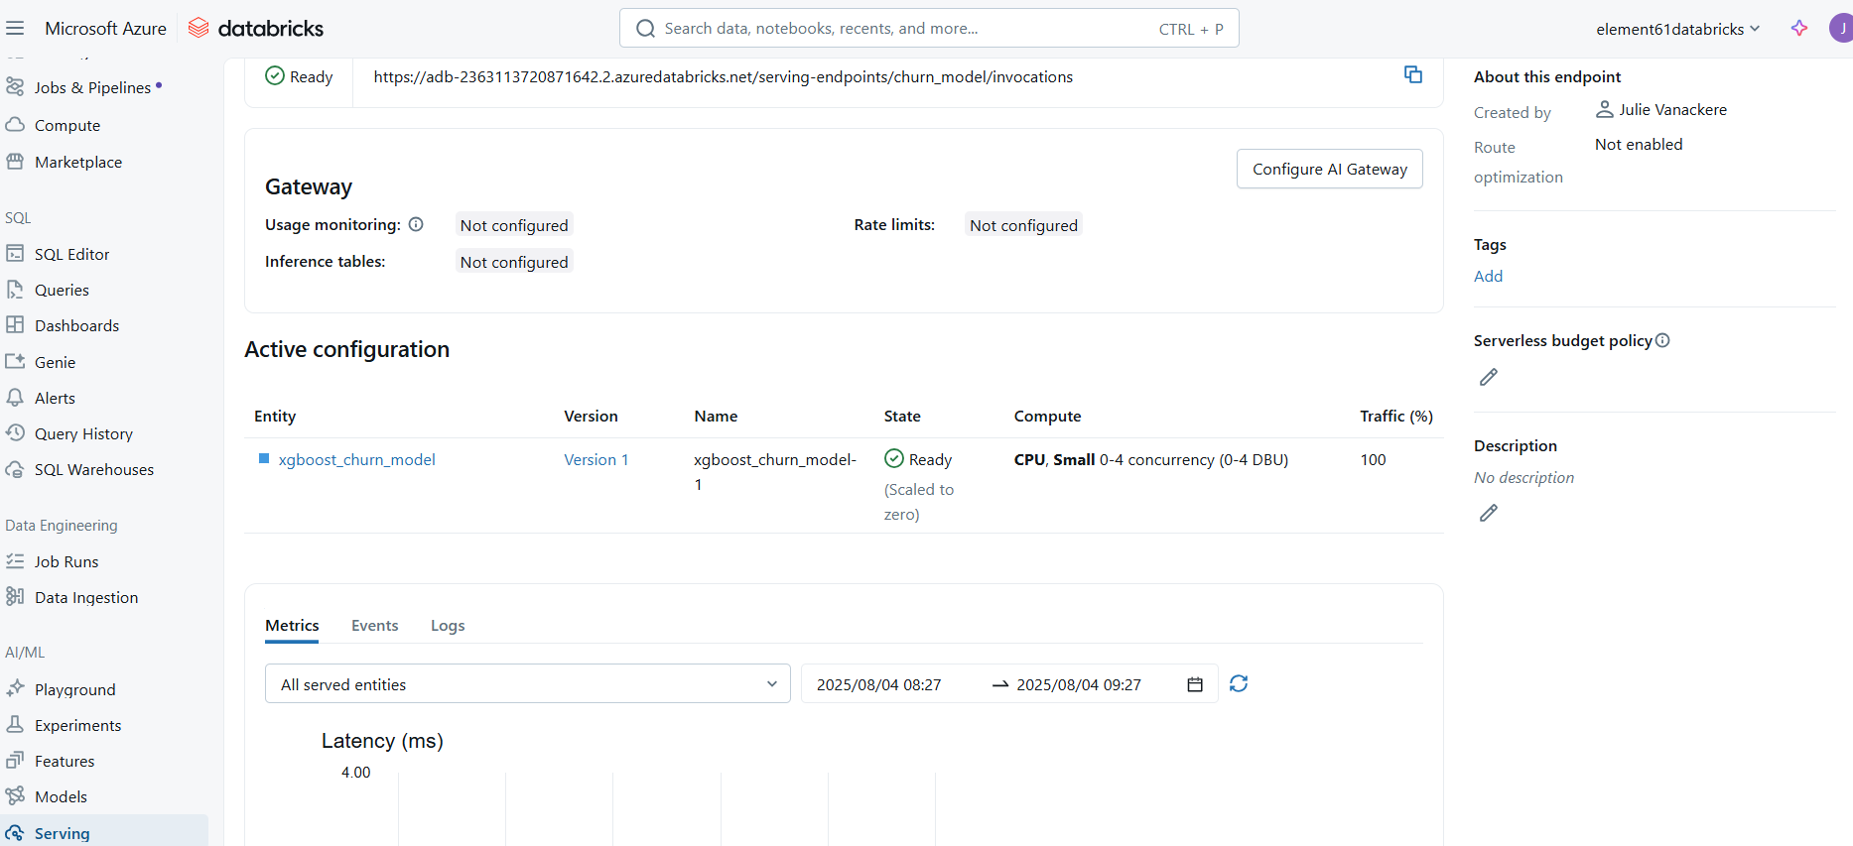Click the Rate limits Not configured badge
This screenshot has height=846, width=1853.
(x=1023, y=225)
